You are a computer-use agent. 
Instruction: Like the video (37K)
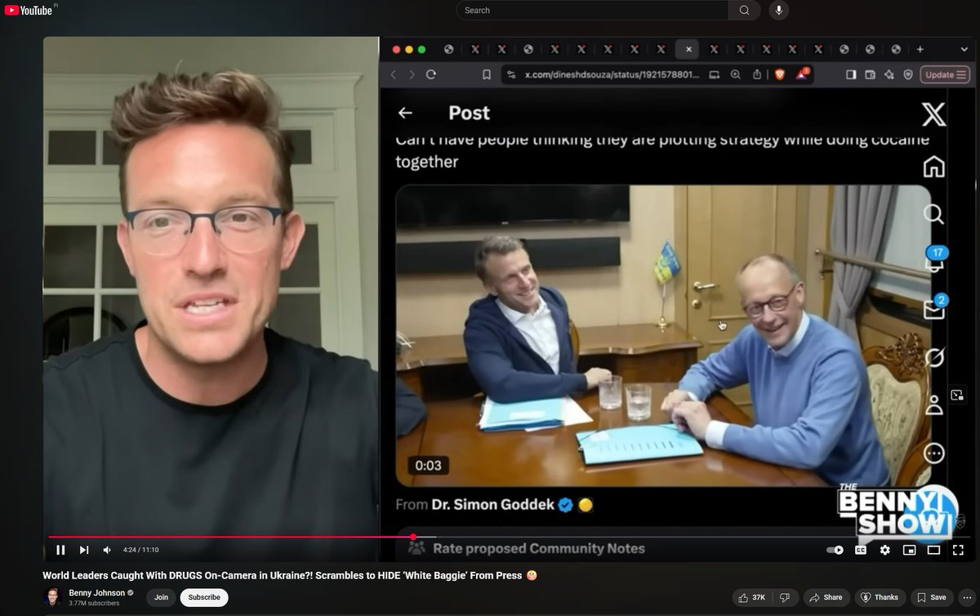(752, 597)
